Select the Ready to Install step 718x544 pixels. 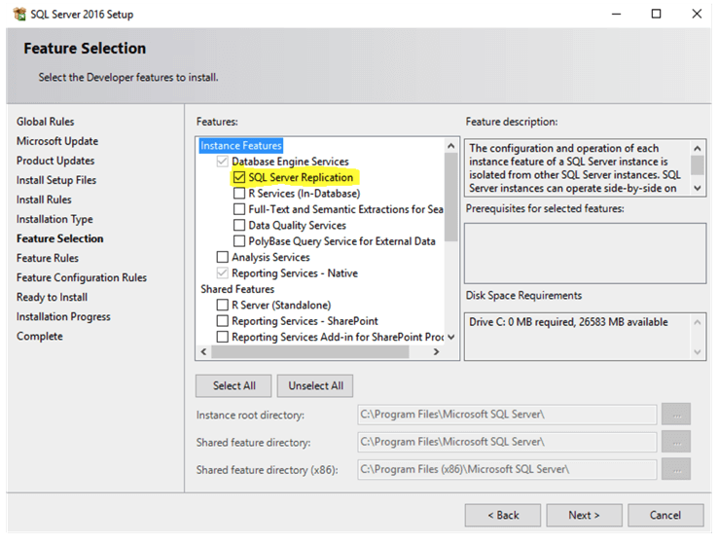(x=52, y=297)
